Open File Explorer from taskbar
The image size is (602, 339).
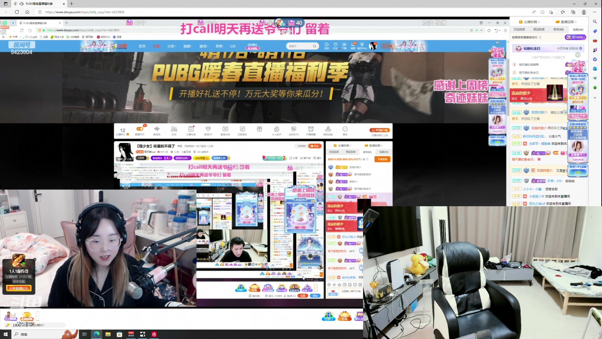(108, 334)
